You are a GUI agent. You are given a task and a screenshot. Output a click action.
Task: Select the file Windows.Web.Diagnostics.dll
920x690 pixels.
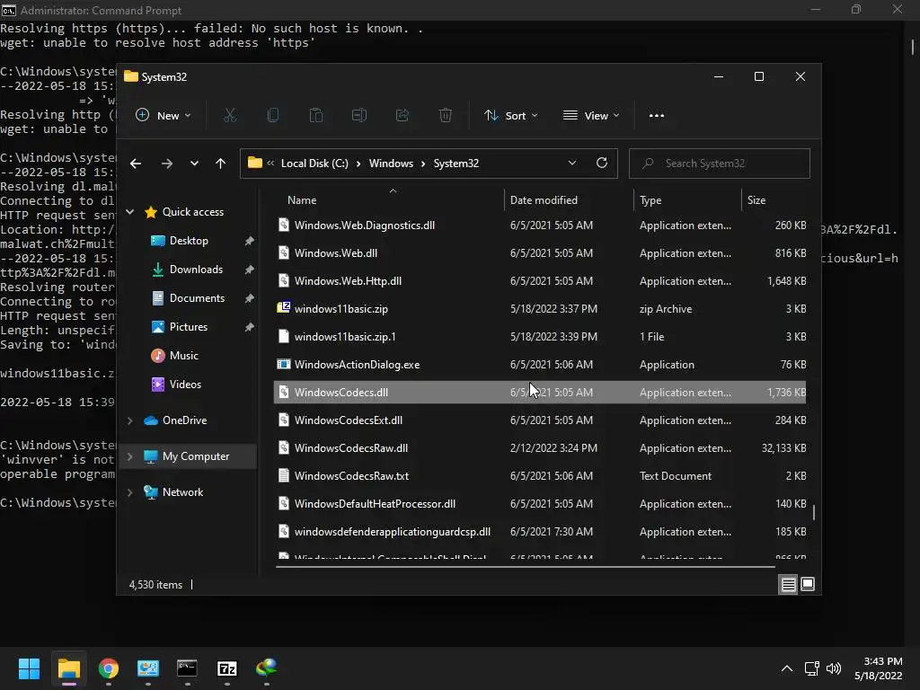[540, 226]
